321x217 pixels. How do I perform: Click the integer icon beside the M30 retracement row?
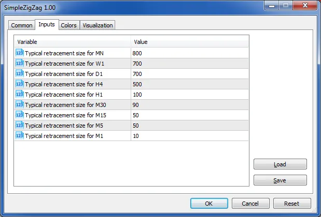click(x=20, y=104)
